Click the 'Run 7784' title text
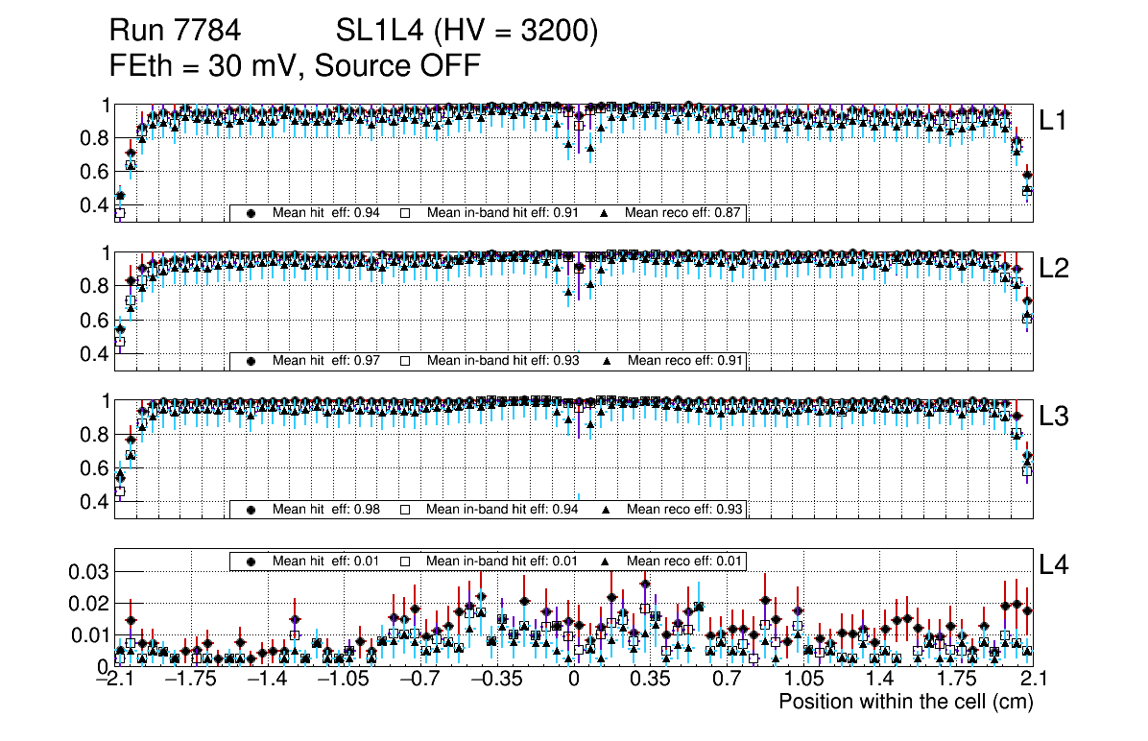1148x741 pixels. pos(174,33)
